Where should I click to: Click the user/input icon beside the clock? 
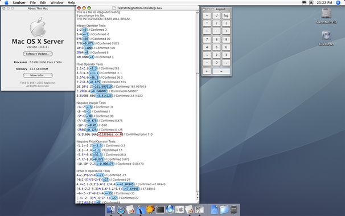click(x=311, y=3)
